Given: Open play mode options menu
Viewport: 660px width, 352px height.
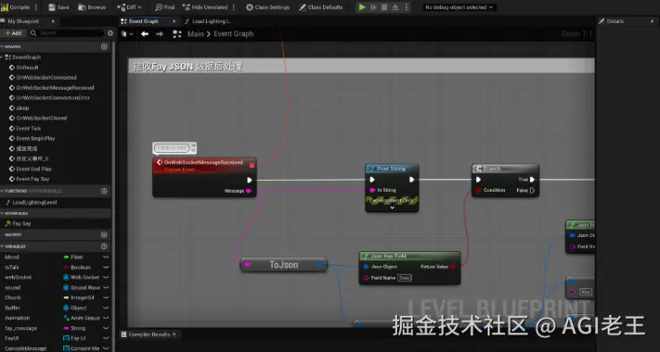Looking at the screenshot, I should tap(407, 7).
